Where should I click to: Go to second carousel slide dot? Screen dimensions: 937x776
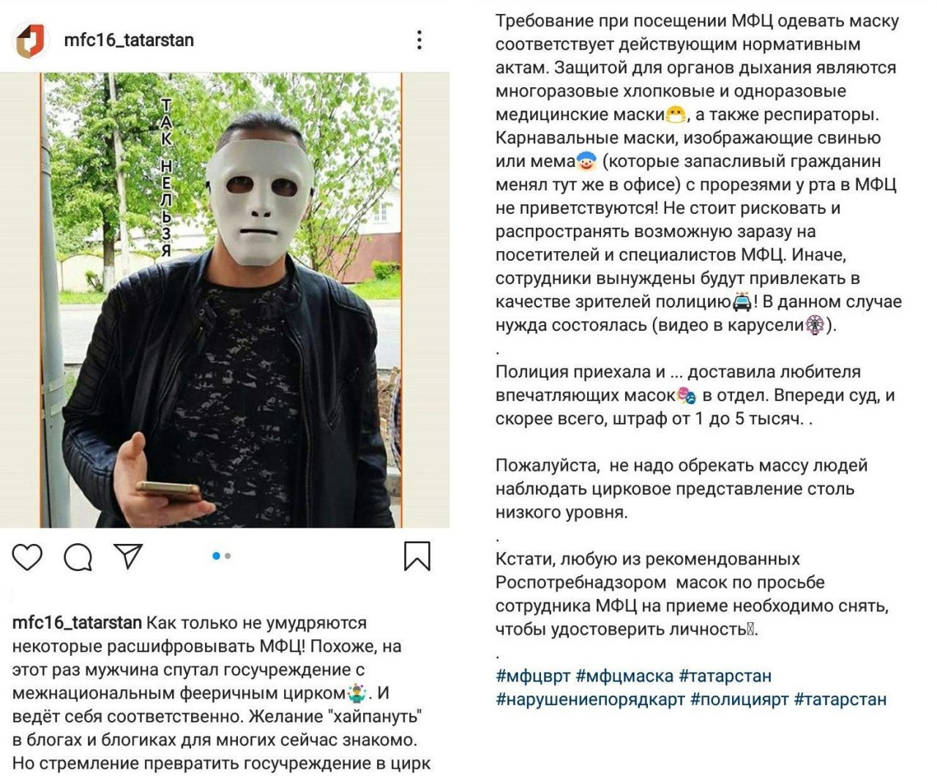pos(228,556)
